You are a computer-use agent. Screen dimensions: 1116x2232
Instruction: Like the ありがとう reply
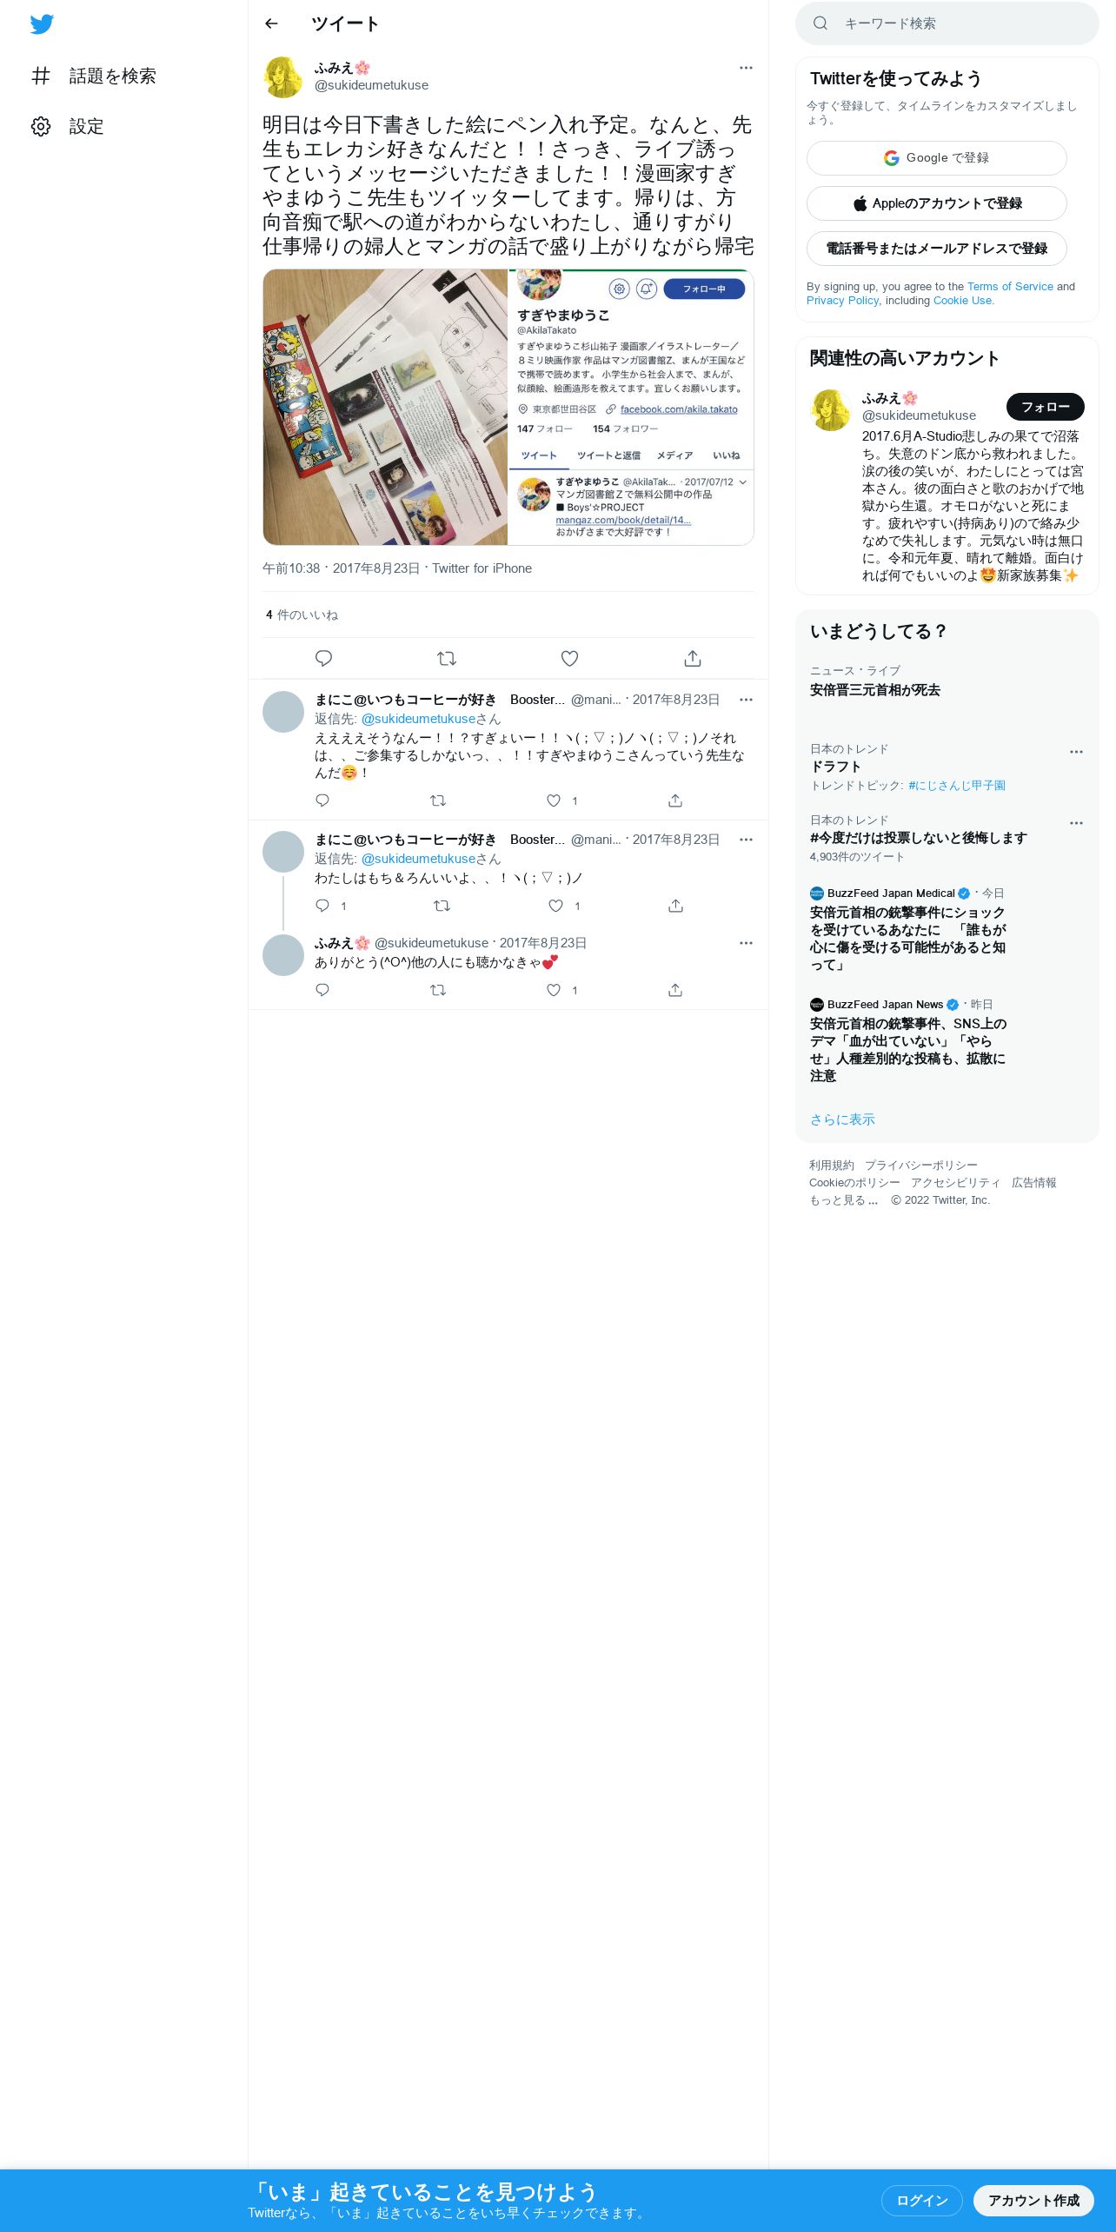tap(554, 990)
